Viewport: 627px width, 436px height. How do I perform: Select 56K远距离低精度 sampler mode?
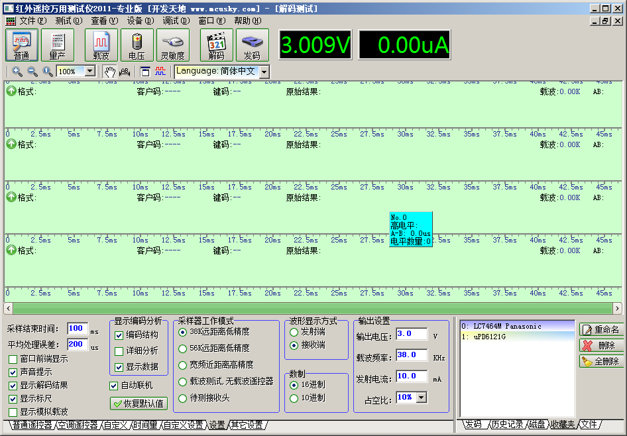click(182, 348)
